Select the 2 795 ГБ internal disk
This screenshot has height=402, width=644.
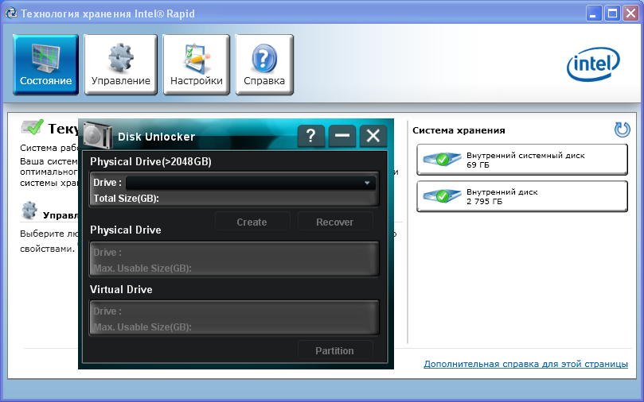click(522, 196)
